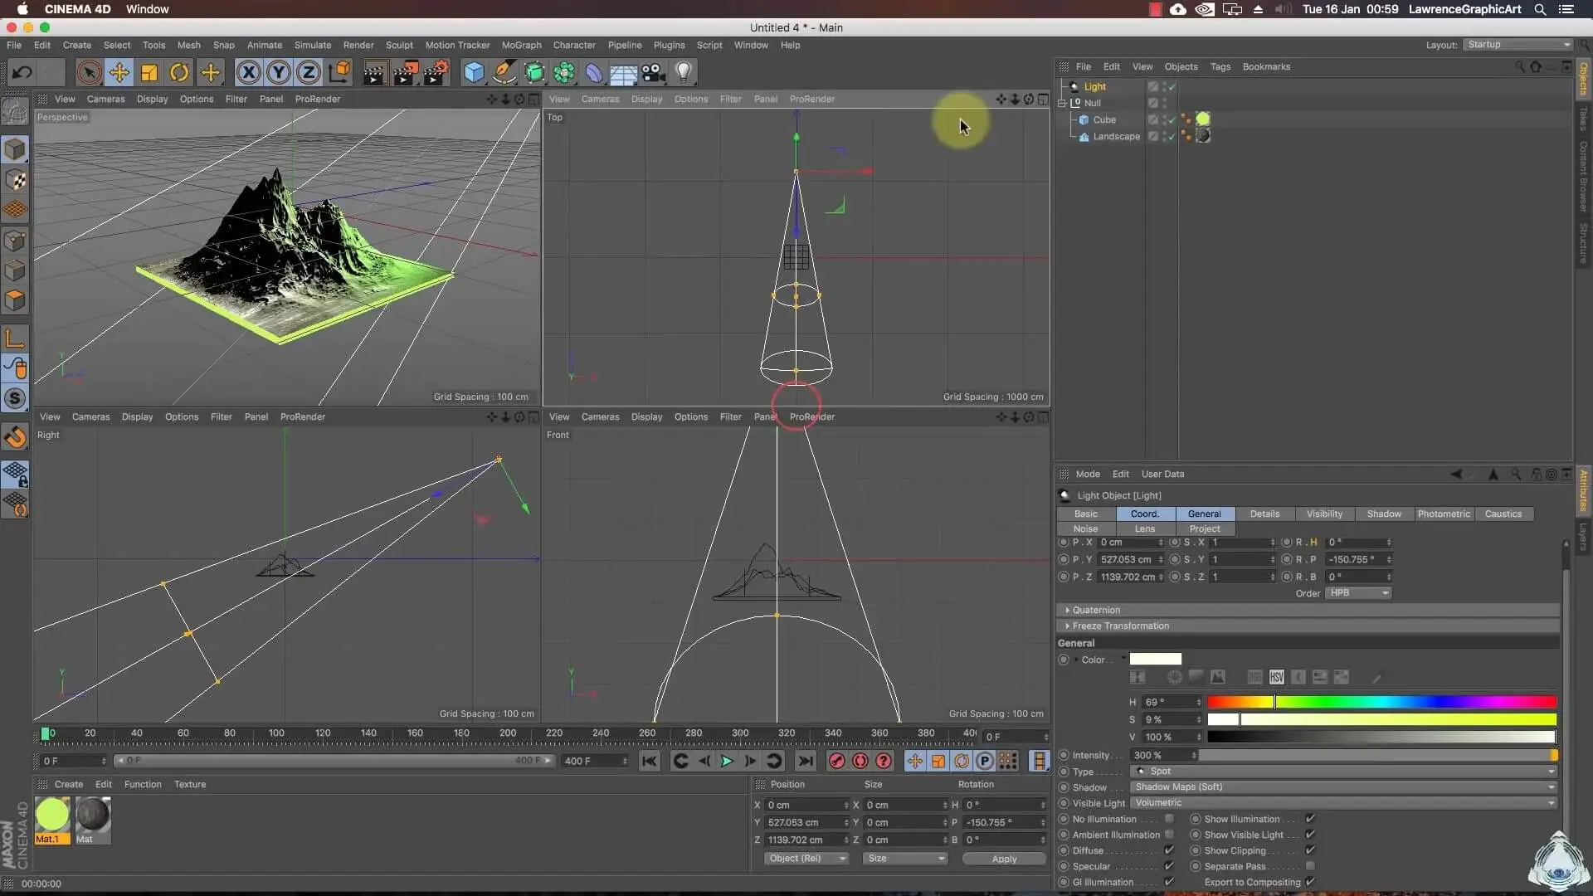This screenshot has width=1593, height=896.
Task: Open the Startup layout dropdown
Action: [x=1517, y=45]
